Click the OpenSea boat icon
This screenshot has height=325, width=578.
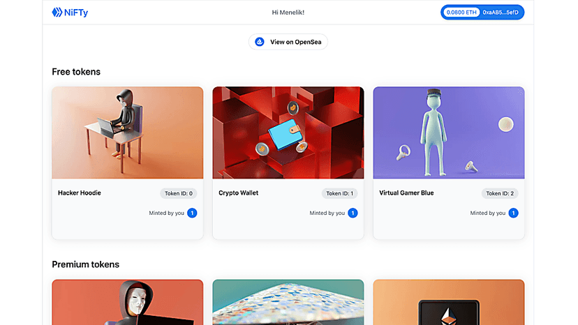coord(260,42)
